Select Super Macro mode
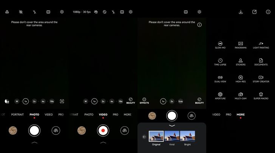Image resolution: width=275 pixels, height=153 pixels. [261, 94]
